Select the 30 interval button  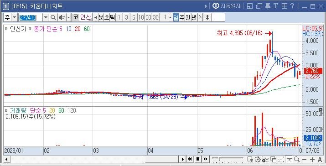click(155, 18)
